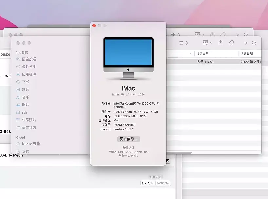Open the 下载 folder in the sidebar
Image resolution: width=268 pixels, height=199 pixels.
click(23, 82)
